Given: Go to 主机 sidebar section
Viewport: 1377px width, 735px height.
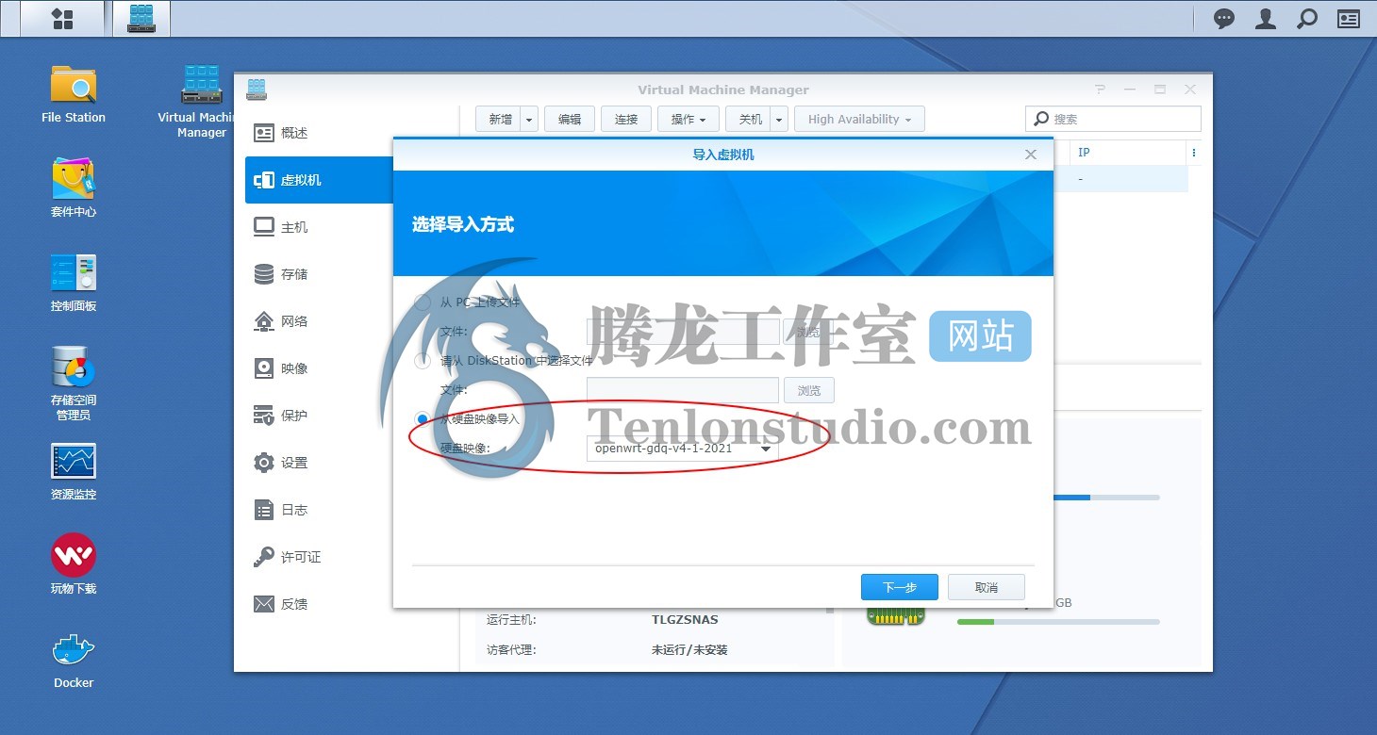Looking at the screenshot, I should click(x=319, y=227).
